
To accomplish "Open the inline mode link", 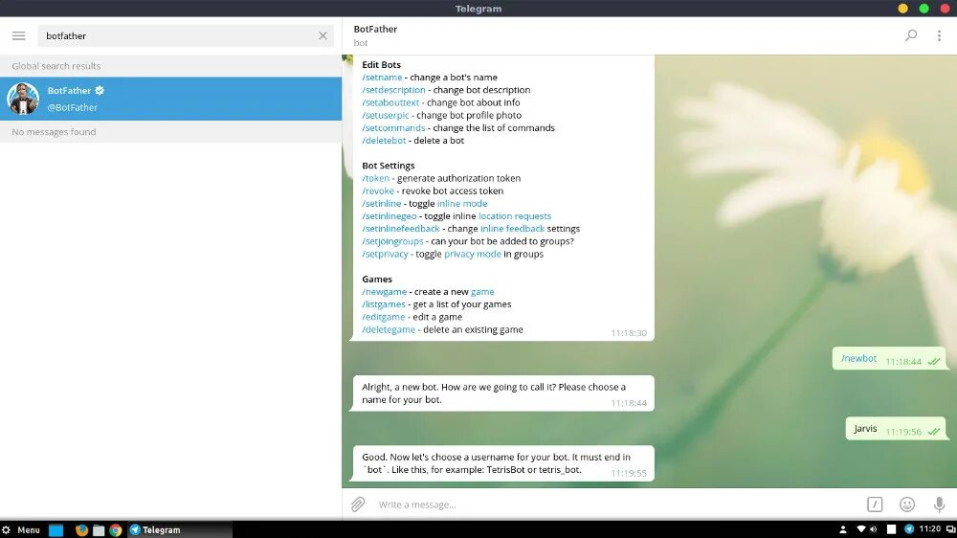I will click(462, 203).
